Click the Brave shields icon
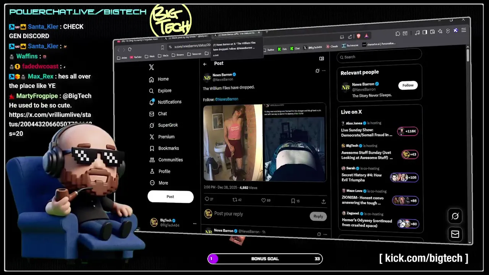 point(358,36)
